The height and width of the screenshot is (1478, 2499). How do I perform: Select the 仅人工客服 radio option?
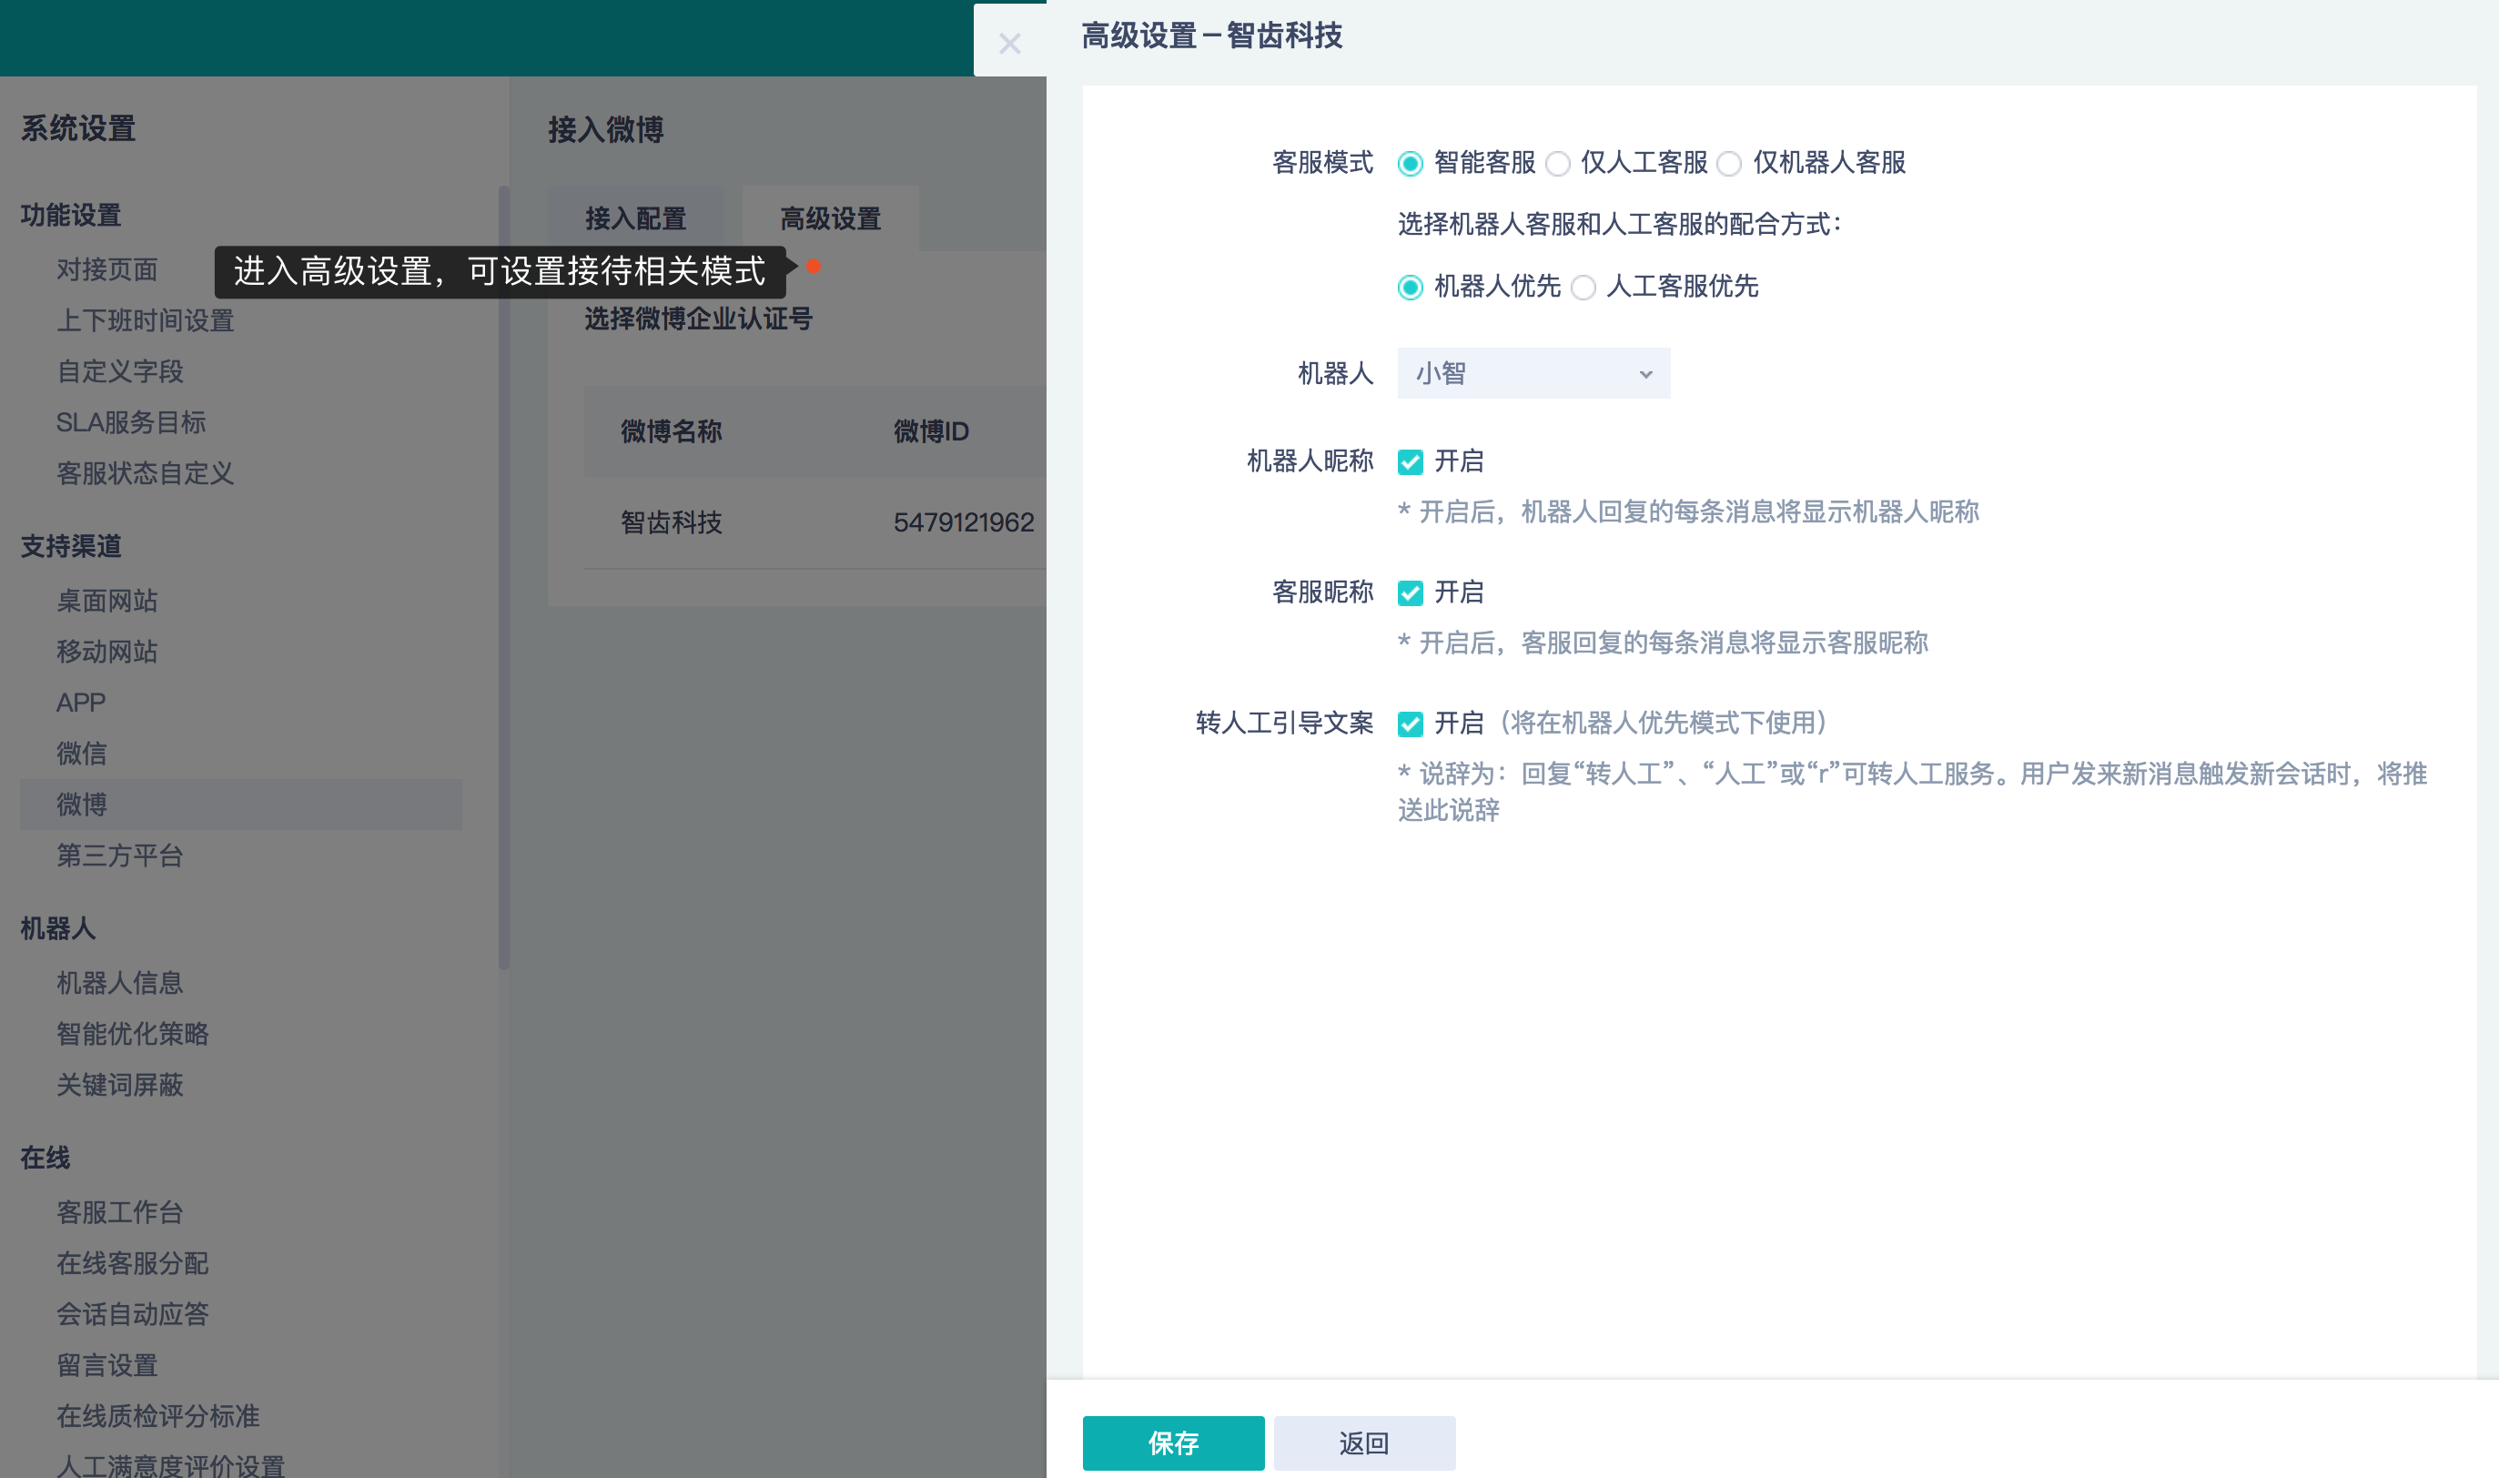click(1558, 163)
